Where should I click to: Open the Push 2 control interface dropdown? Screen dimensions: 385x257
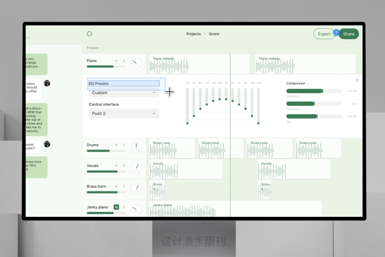point(124,113)
